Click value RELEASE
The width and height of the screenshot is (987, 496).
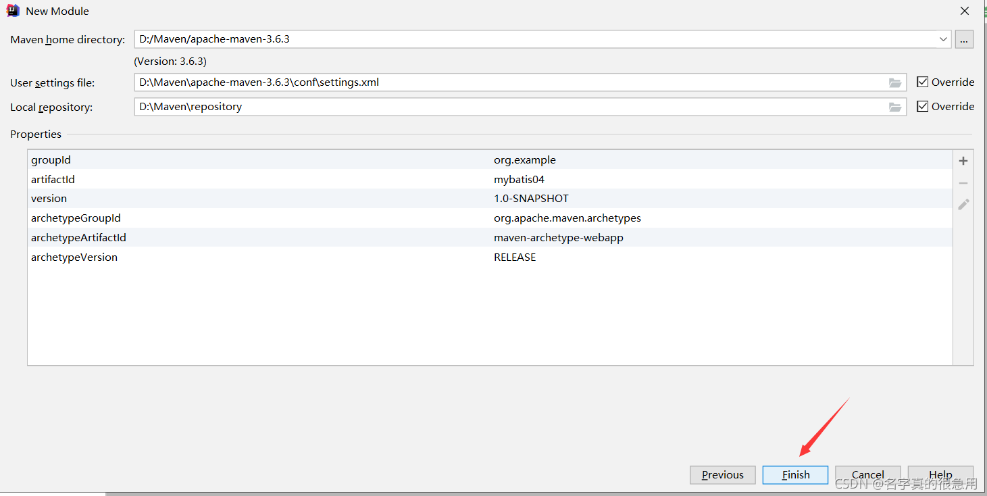[x=515, y=257]
